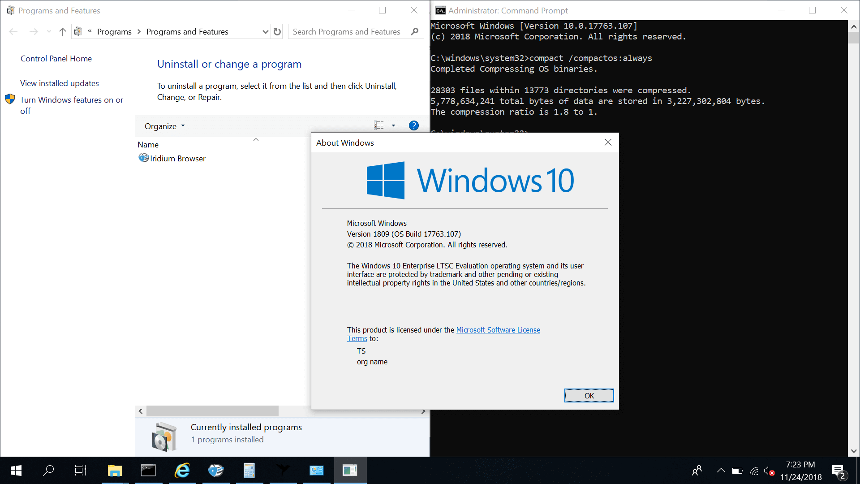
Task: Go to Control Panel Home
Action: 56,59
